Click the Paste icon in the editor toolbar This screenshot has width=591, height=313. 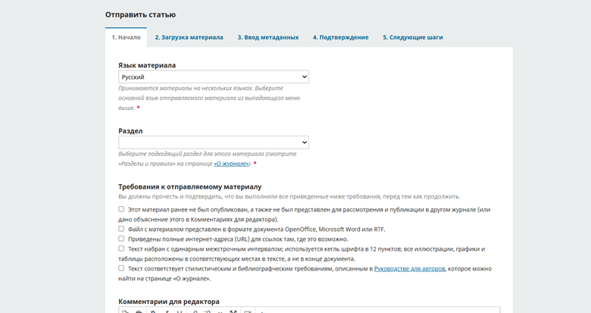pos(138,311)
